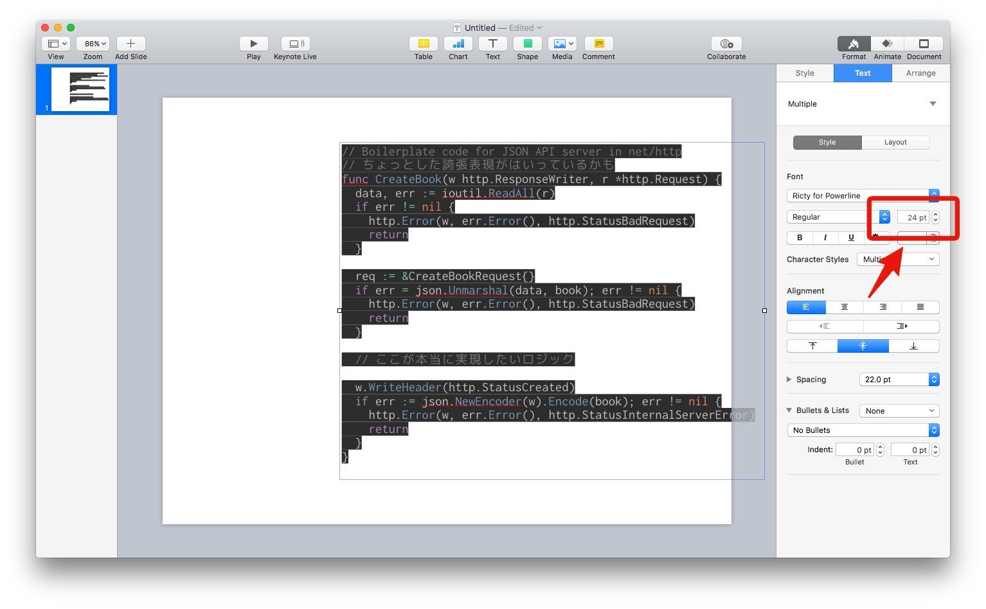Collapse the Bullets & Lists section
Screen dimensions: 986x609
pyautogui.click(x=789, y=410)
